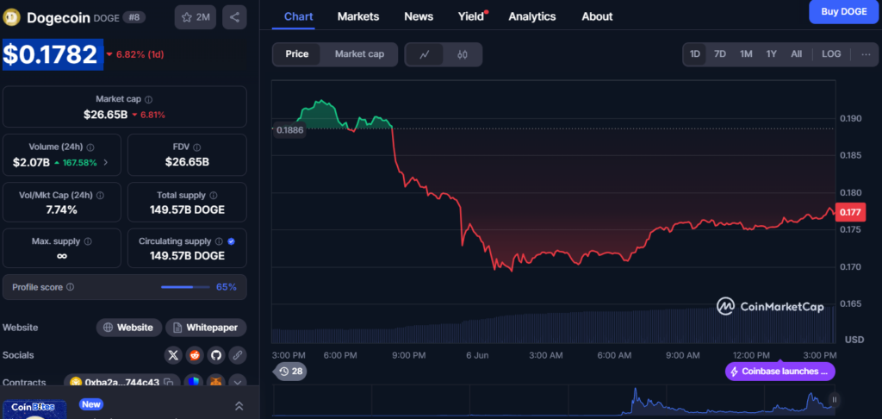This screenshot has width=882, height=419.
Task: Click the info icon beside Vol/Mkt Cap (24h)
Action: point(100,196)
